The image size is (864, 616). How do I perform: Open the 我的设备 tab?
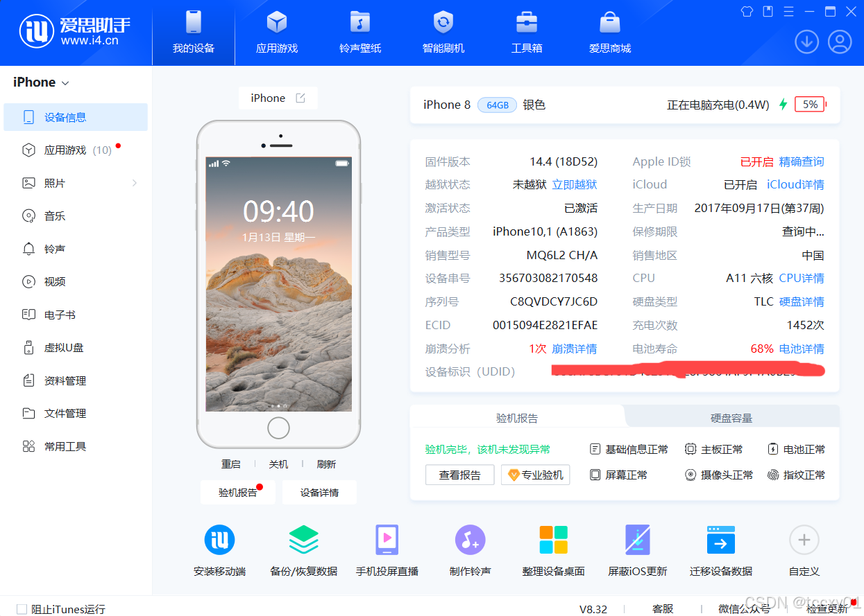[x=194, y=33]
